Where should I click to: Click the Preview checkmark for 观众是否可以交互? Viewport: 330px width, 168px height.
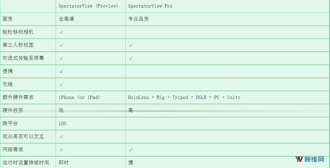[61, 137]
